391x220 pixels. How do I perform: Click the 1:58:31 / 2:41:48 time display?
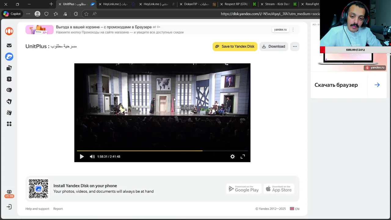(x=109, y=156)
